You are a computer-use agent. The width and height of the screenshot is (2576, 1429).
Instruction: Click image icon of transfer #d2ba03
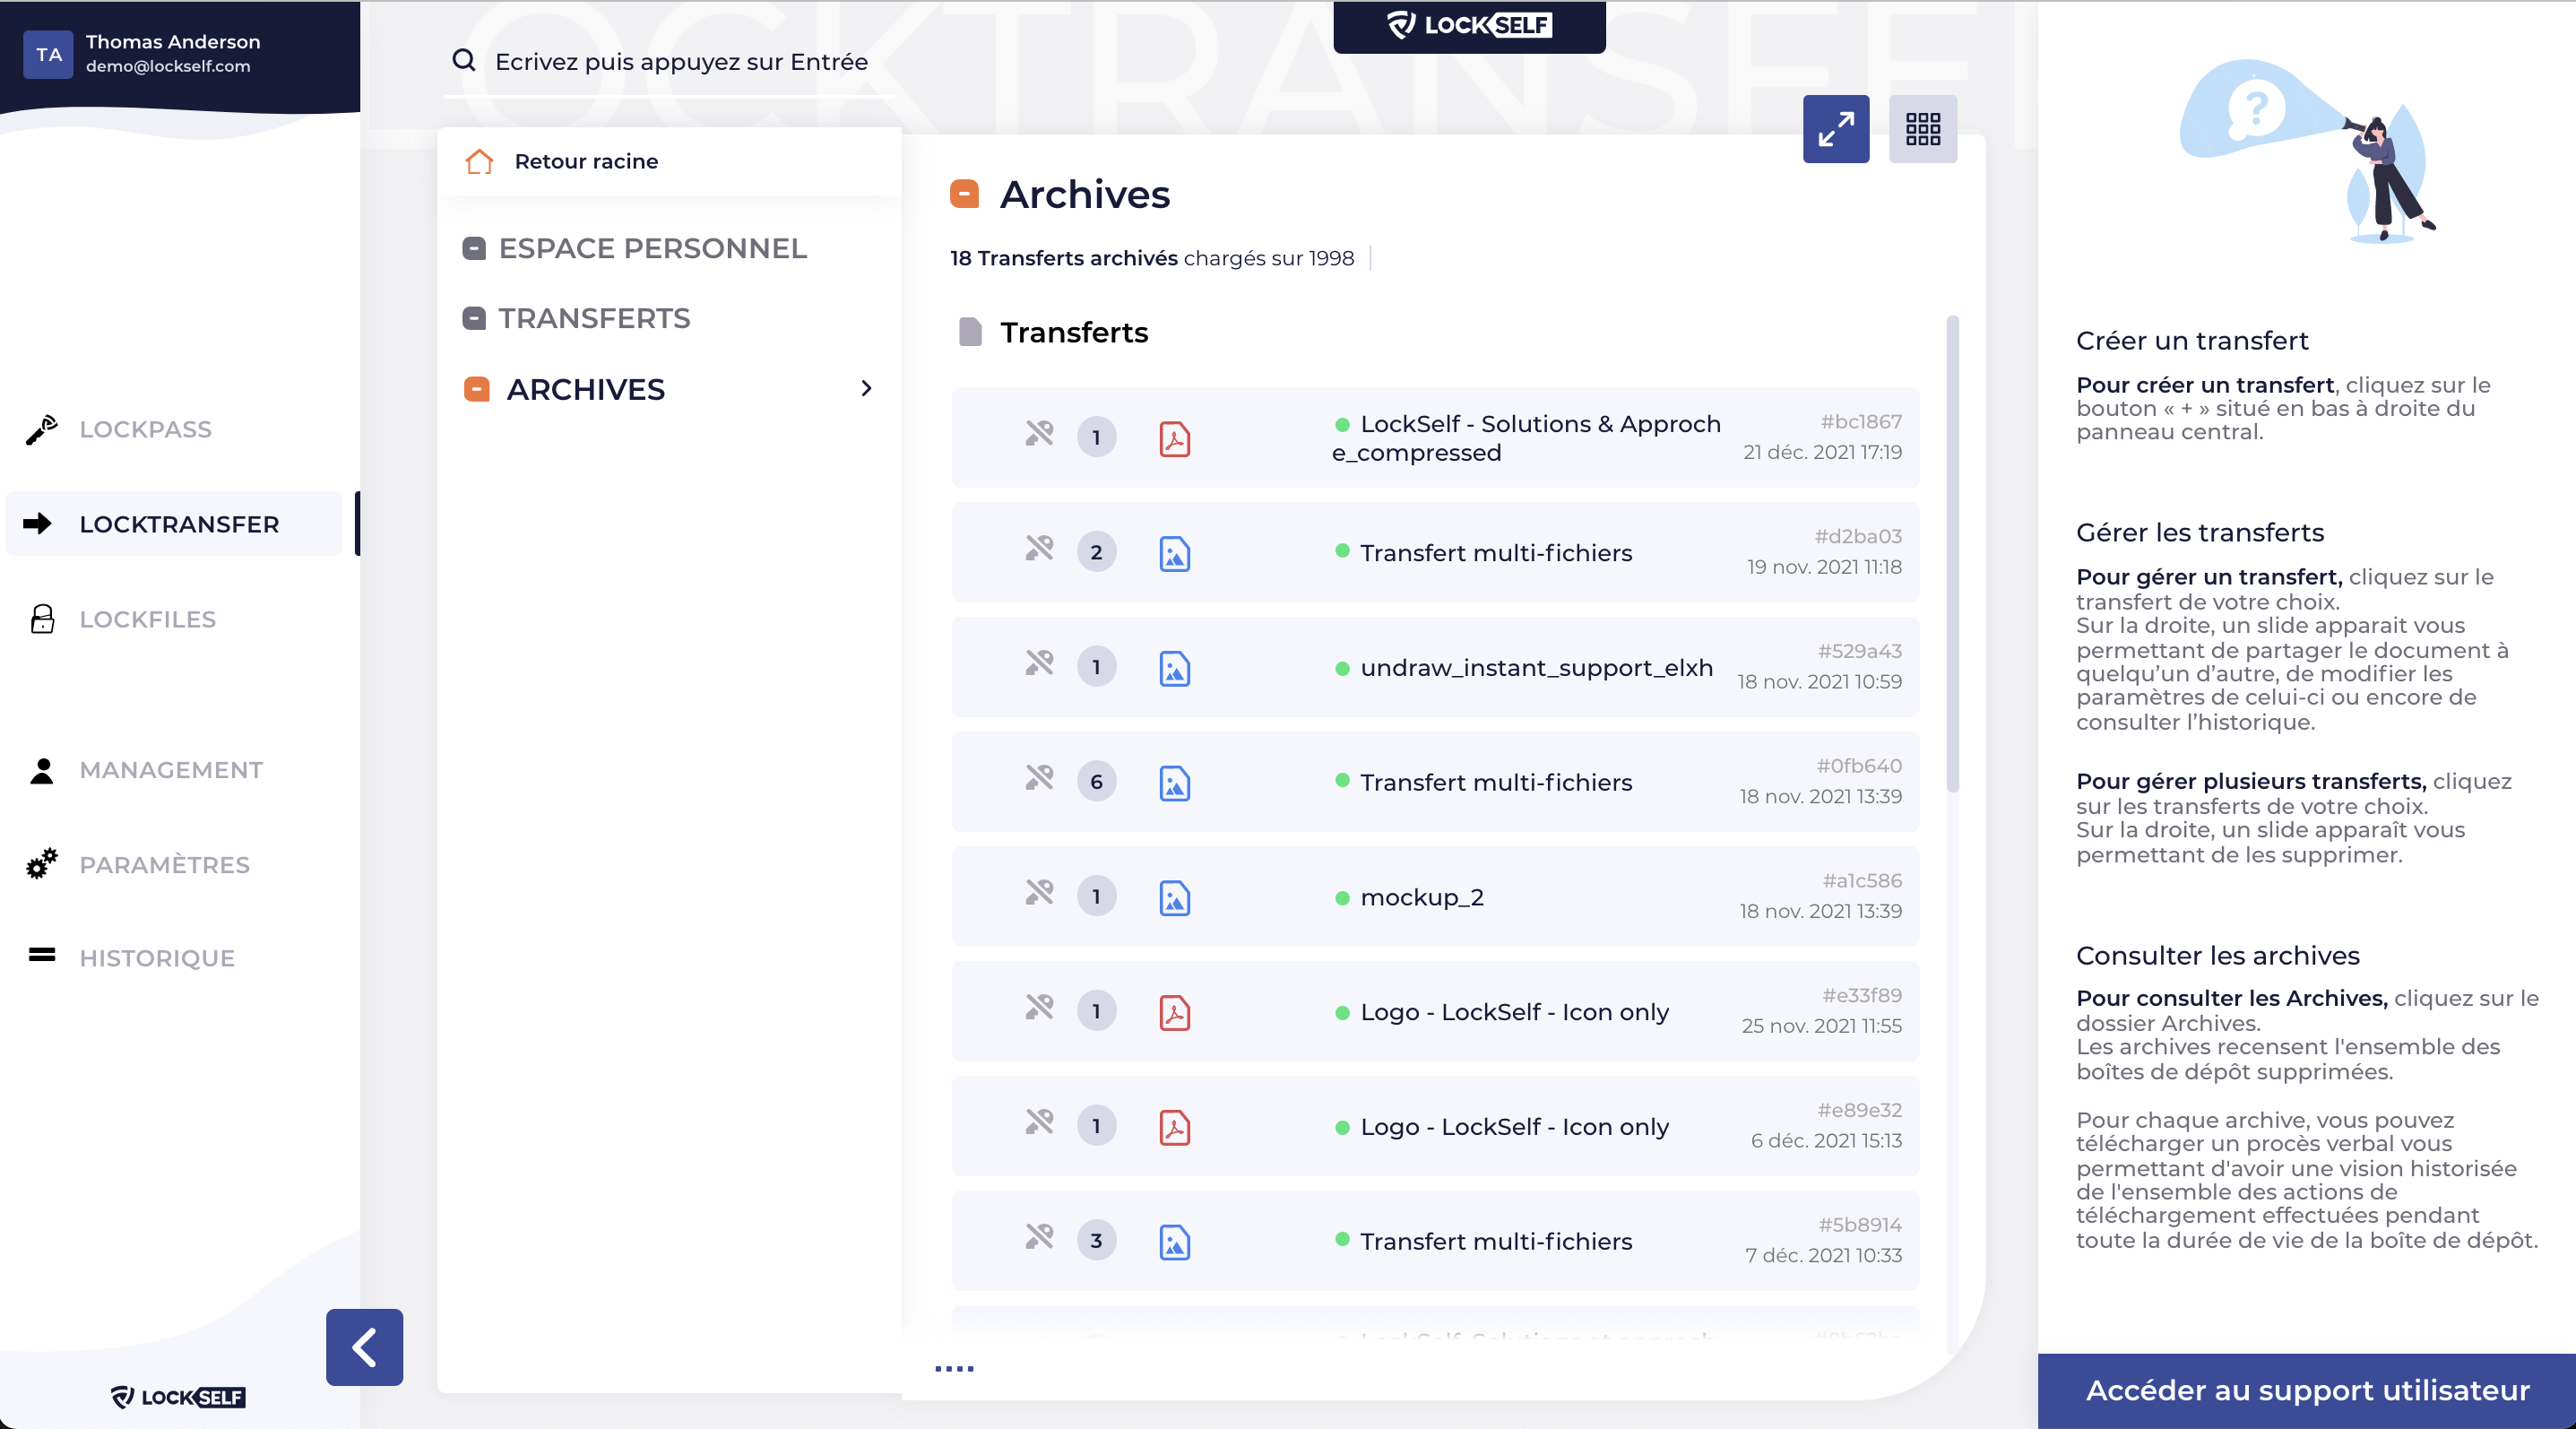coord(1174,553)
